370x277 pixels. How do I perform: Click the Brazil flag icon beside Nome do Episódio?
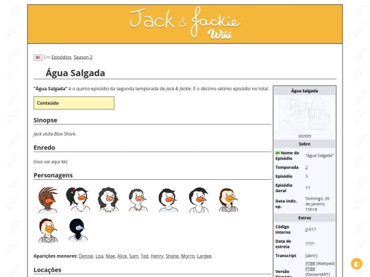[277, 153]
